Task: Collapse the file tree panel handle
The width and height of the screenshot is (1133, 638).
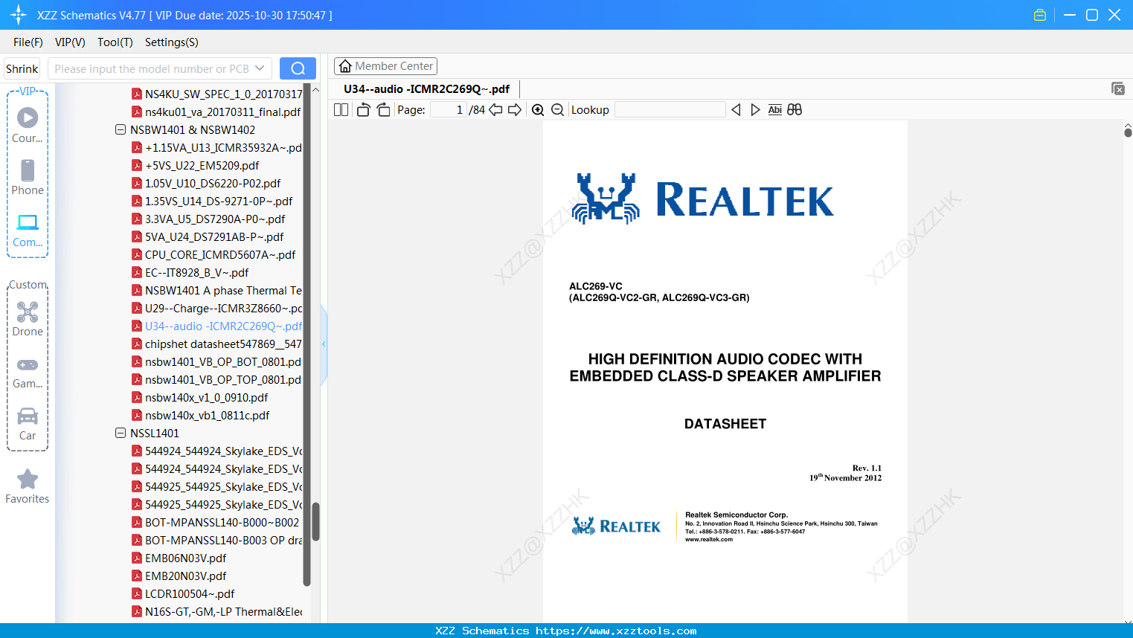Action: click(x=324, y=344)
